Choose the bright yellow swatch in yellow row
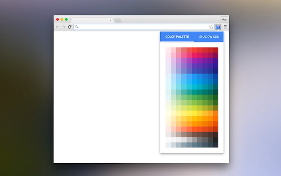 tap(194, 113)
